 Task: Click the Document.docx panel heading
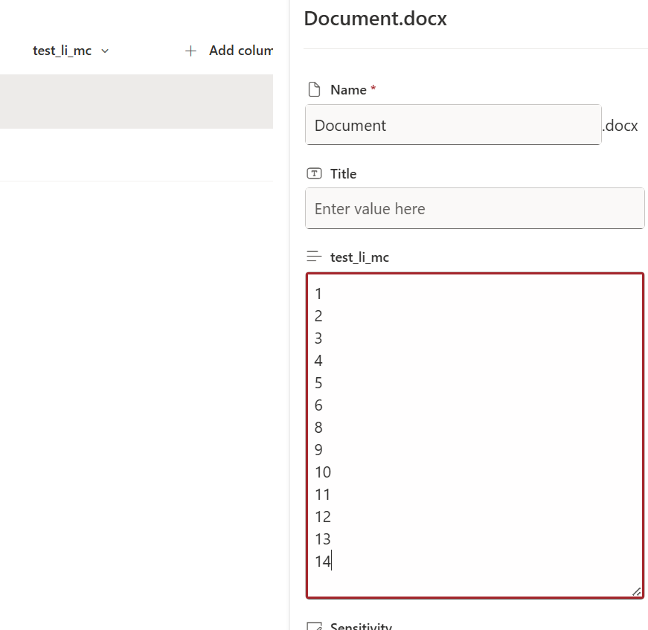376,19
